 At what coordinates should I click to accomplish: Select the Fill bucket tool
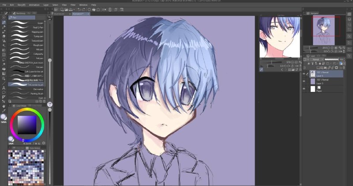coord(4,69)
